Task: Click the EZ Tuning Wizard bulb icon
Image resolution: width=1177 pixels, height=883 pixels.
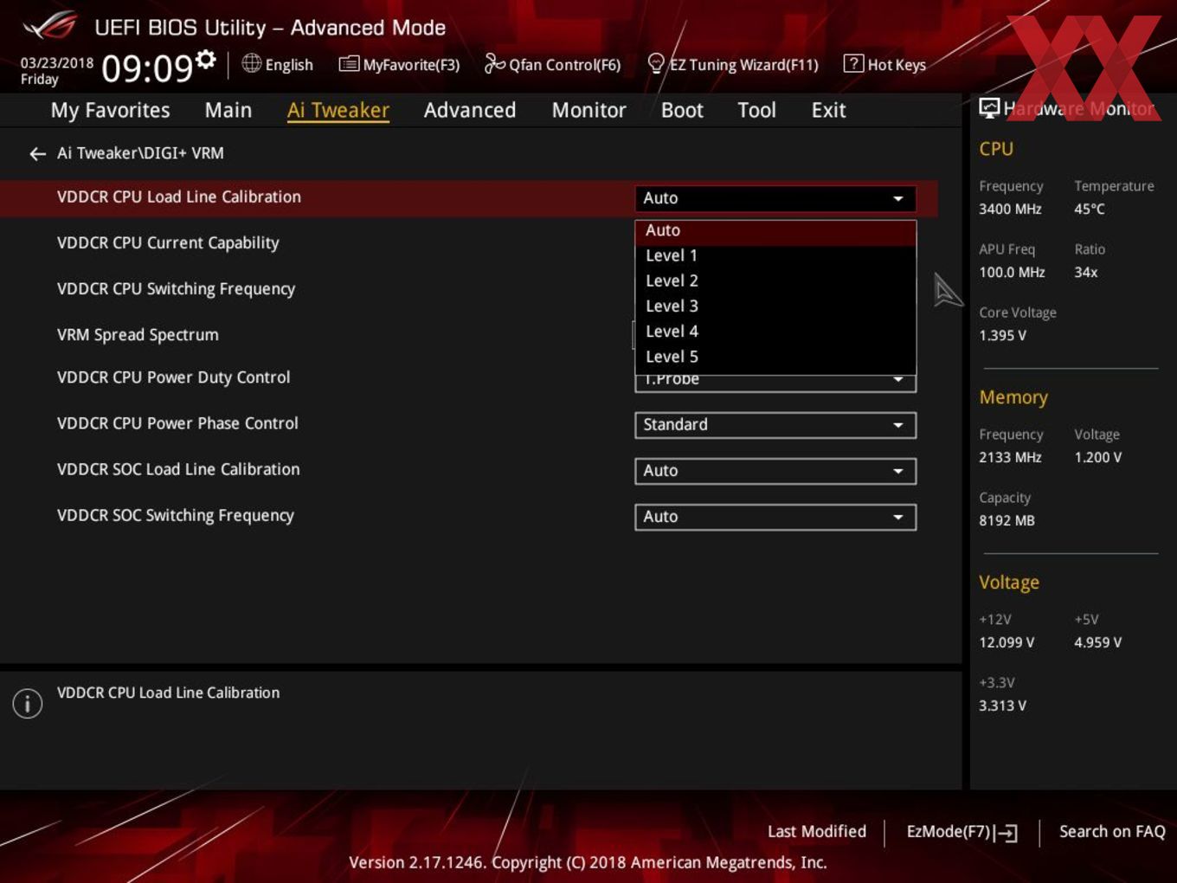Action: click(x=656, y=63)
